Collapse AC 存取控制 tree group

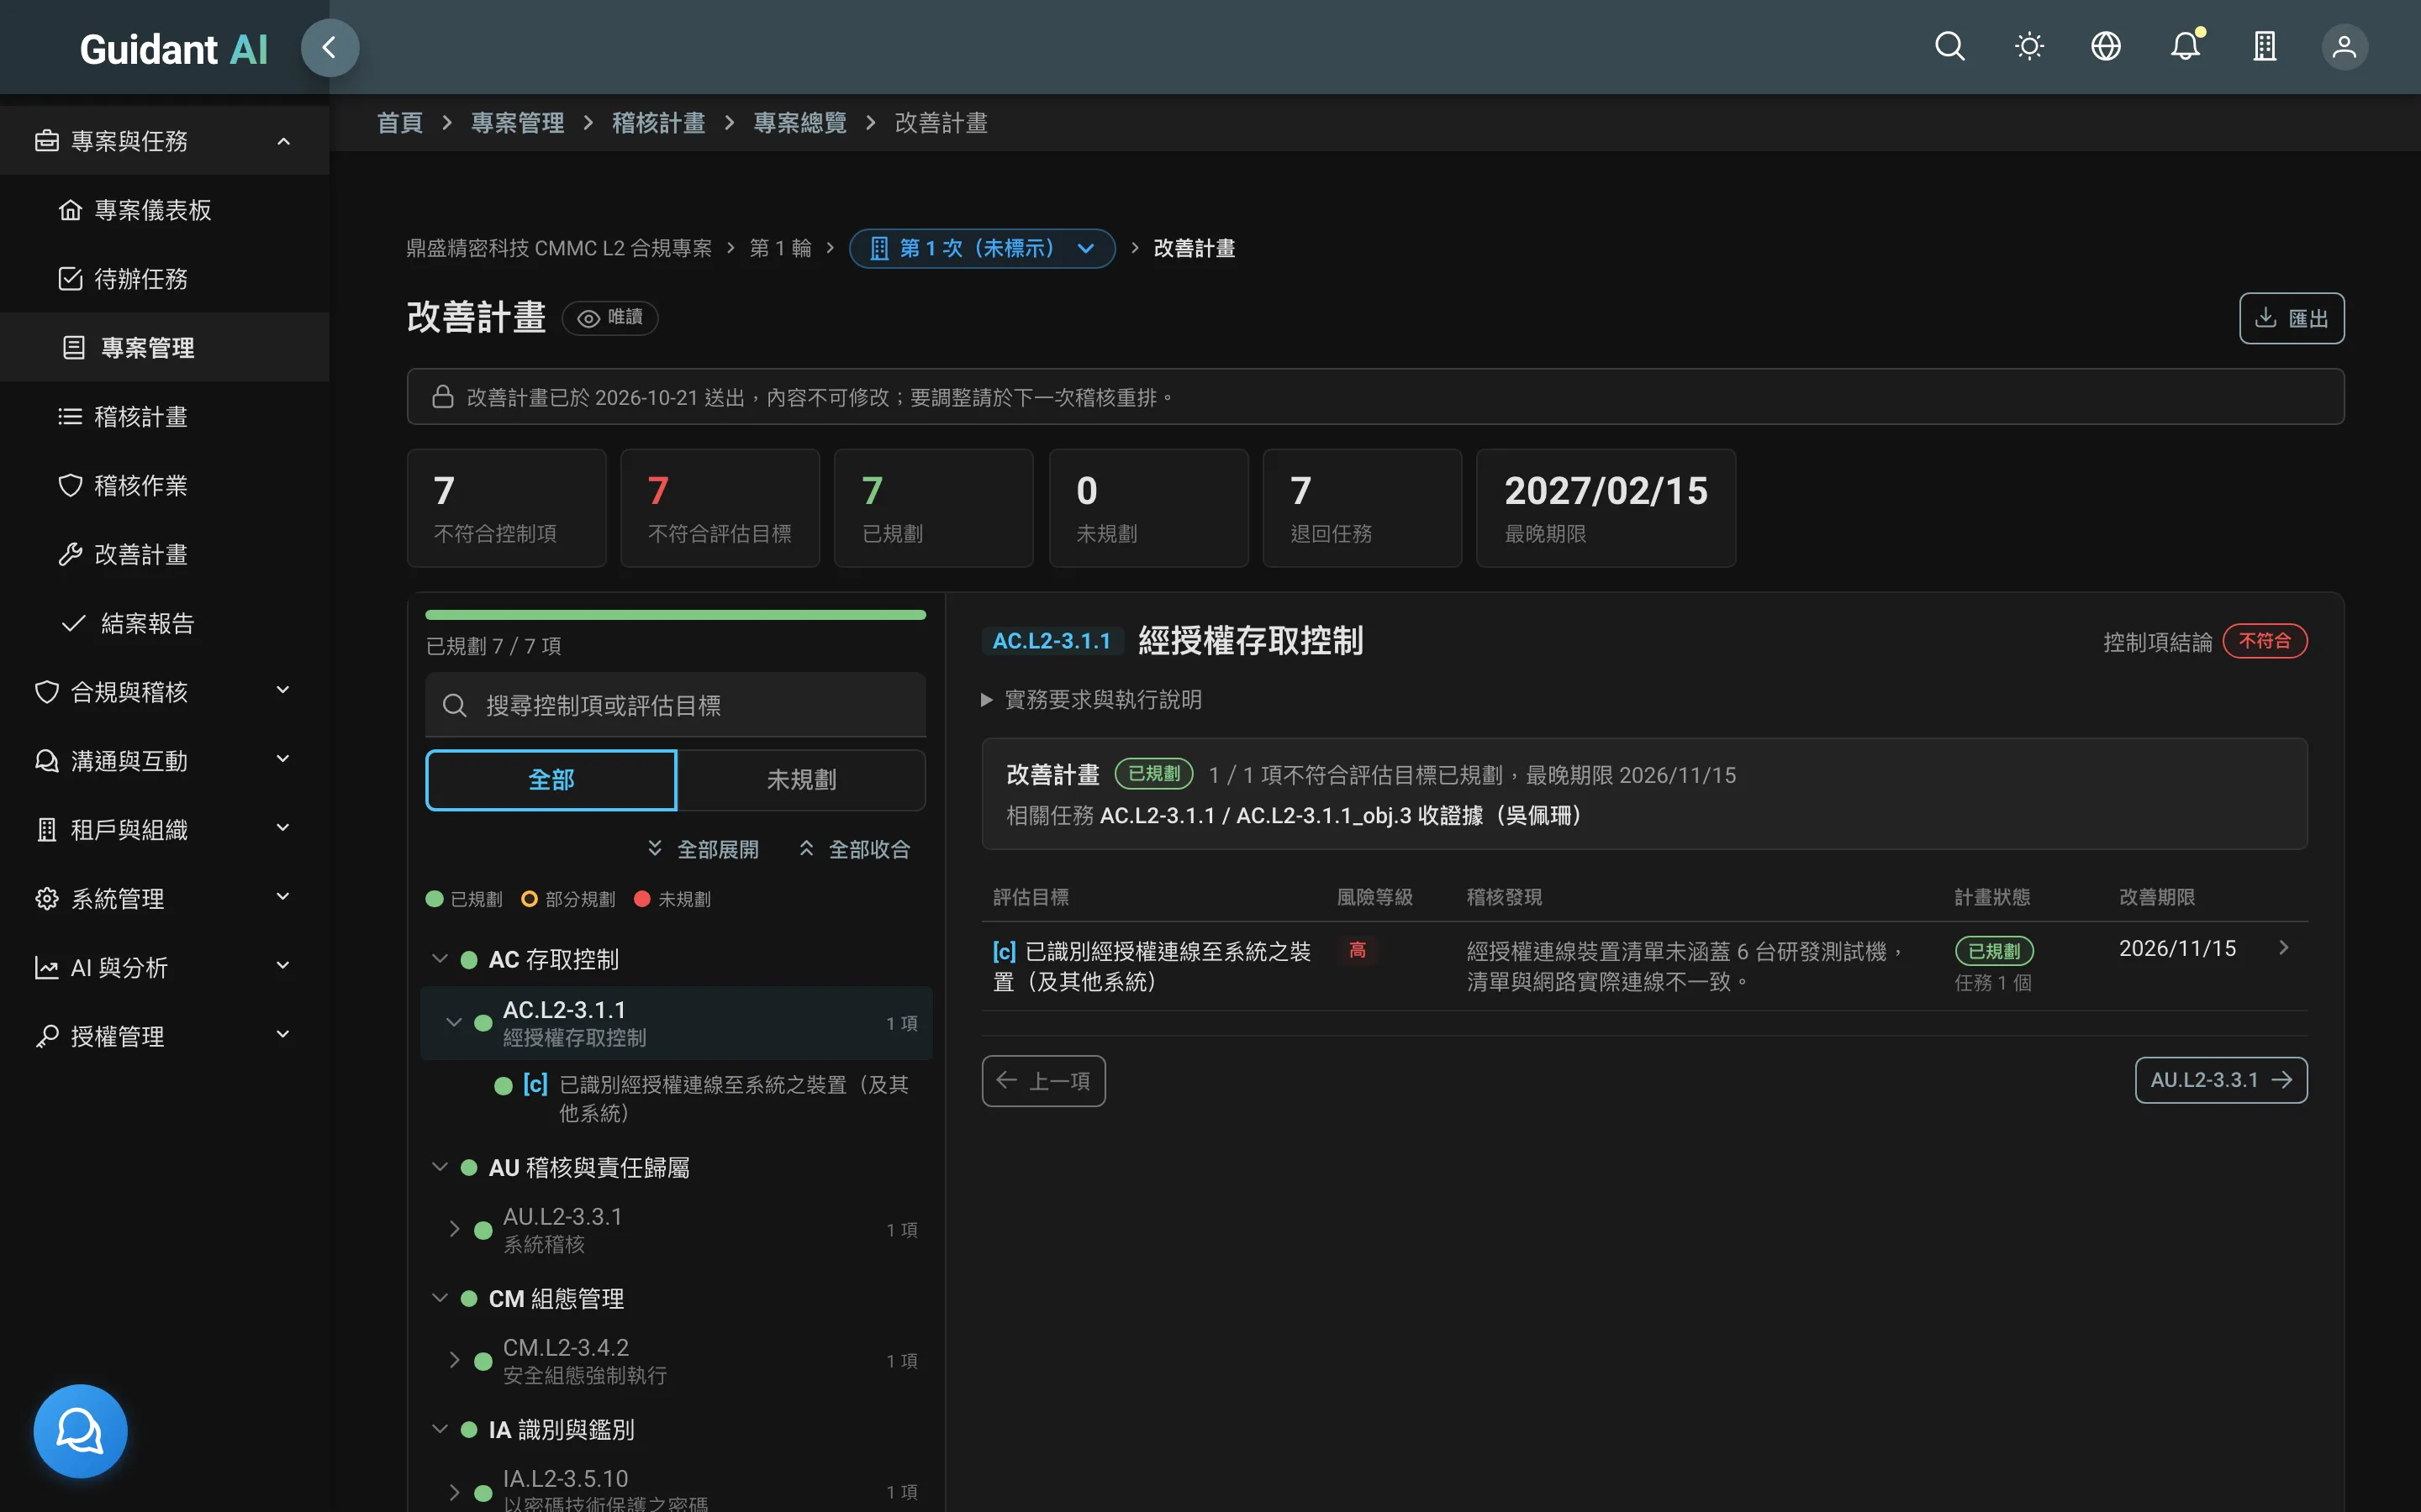click(439, 959)
